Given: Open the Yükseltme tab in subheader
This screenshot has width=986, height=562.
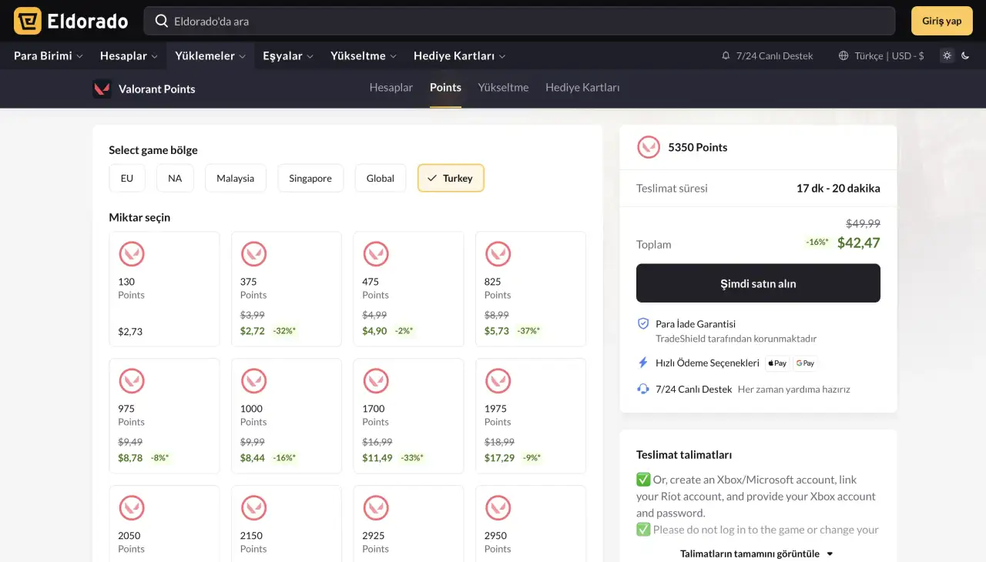Looking at the screenshot, I should coord(503,88).
